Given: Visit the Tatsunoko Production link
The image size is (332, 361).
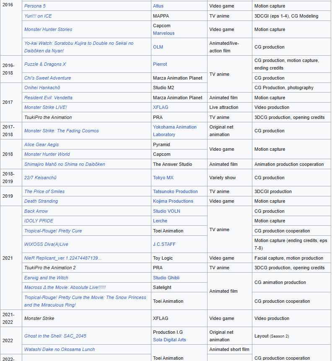Looking at the screenshot, I should (x=175, y=191).
